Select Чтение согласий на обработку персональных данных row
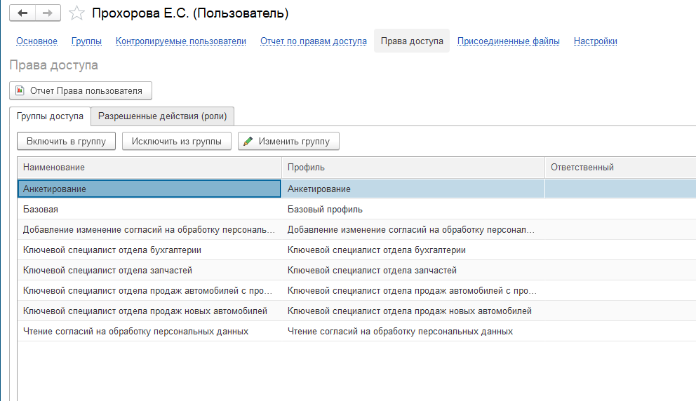This screenshot has height=401, width=696. [357, 332]
